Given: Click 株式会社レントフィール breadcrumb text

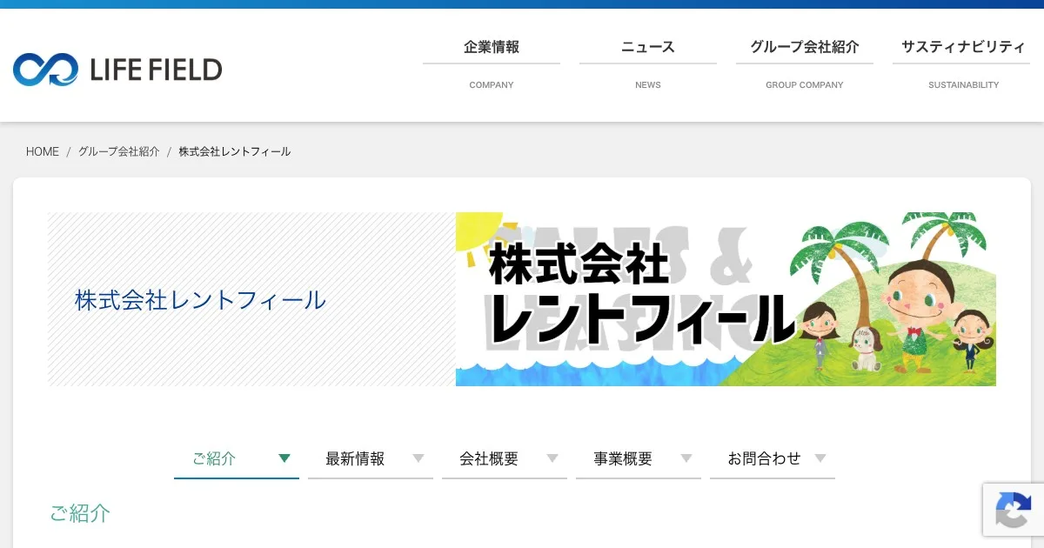Looking at the screenshot, I should pyautogui.click(x=235, y=151).
